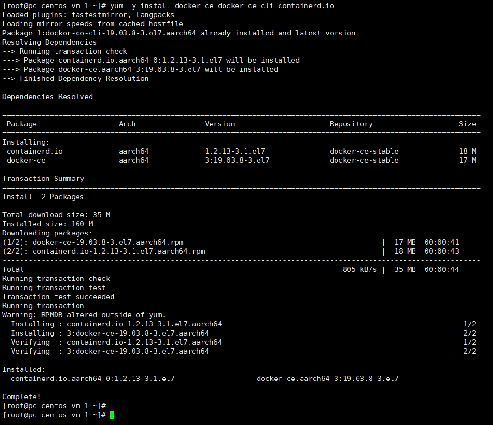This screenshot has height=425, width=493.
Task: Click 'Warning: RPMDB altered outside of yum.'
Action: click(x=84, y=315)
